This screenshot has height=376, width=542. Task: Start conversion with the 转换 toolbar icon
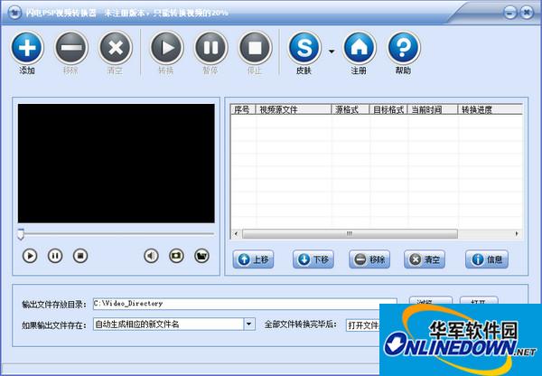pyautogui.click(x=166, y=47)
